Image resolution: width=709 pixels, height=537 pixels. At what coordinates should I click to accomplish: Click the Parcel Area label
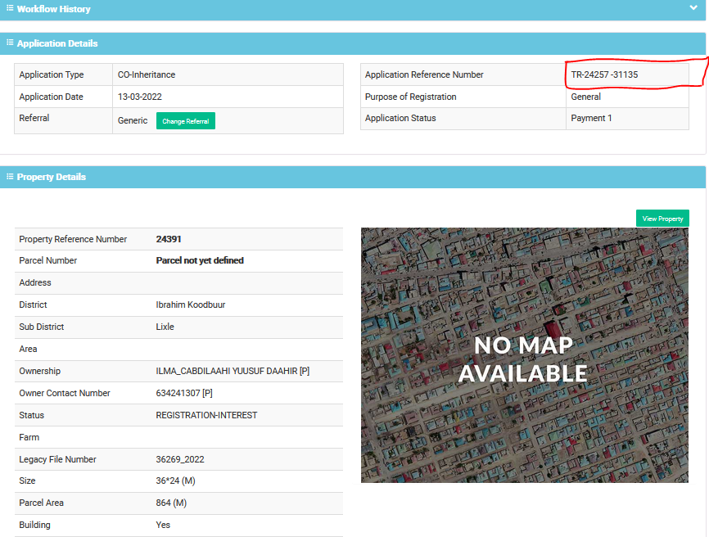coord(41,503)
